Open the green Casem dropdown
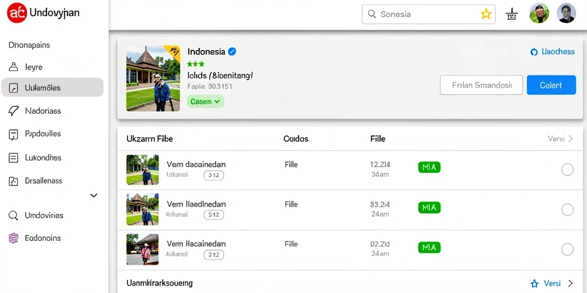This screenshot has width=587, height=293. click(206, 102)
